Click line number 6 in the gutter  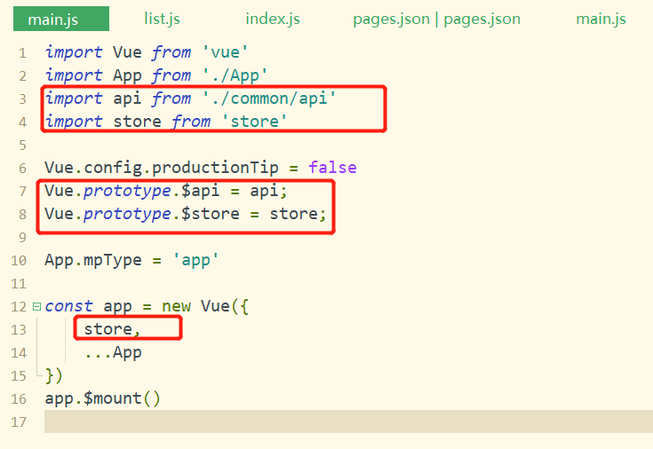coord(21,168)
